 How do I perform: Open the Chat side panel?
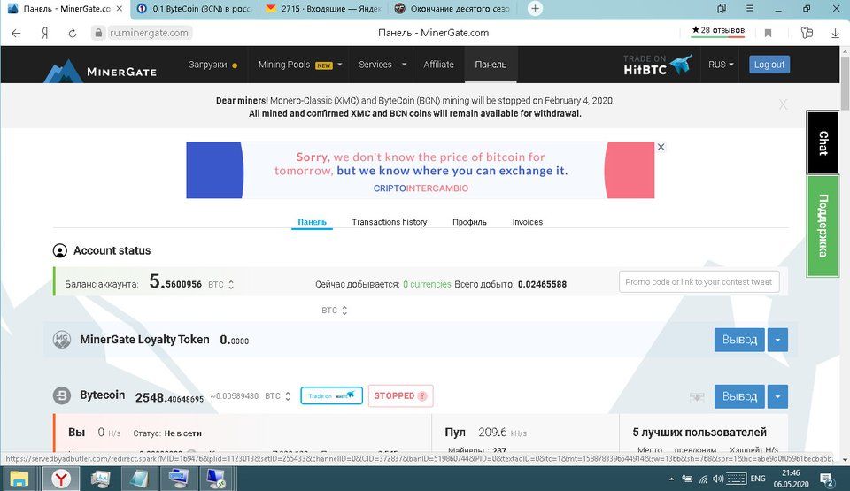tap(823, 142)
